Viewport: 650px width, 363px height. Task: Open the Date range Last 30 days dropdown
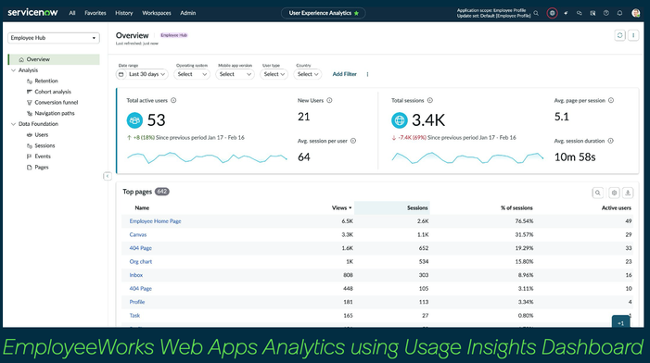[142, 74]
